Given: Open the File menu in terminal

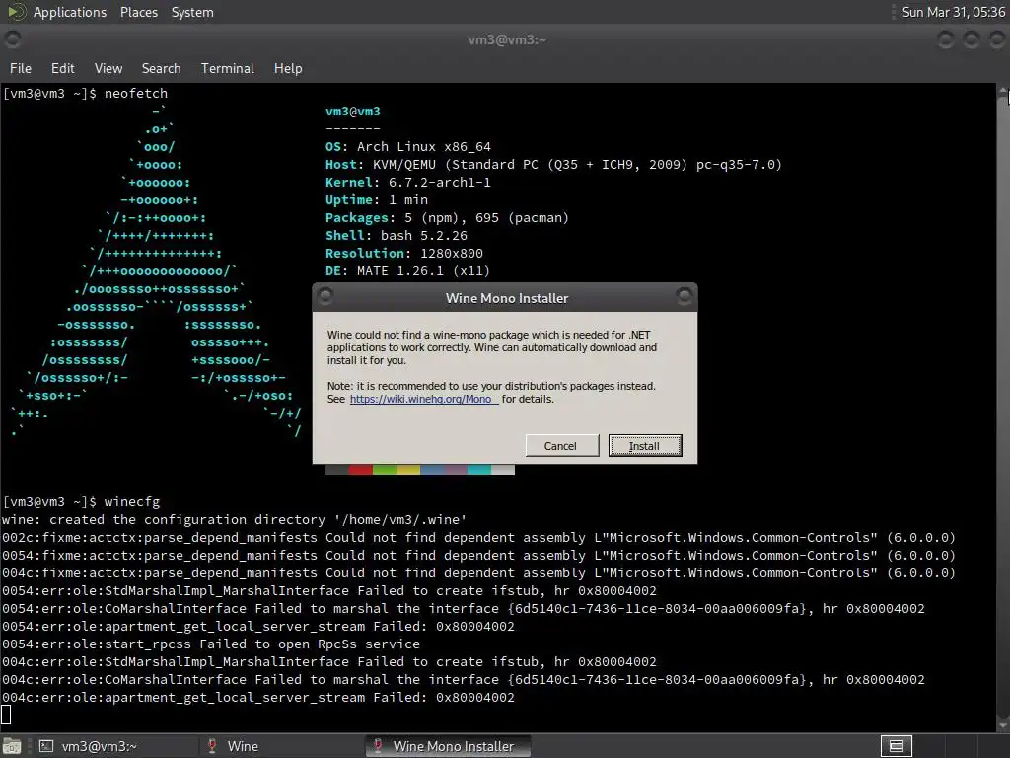Looking at the screenshot, I should pyautogui.click(x=21, y=68).
